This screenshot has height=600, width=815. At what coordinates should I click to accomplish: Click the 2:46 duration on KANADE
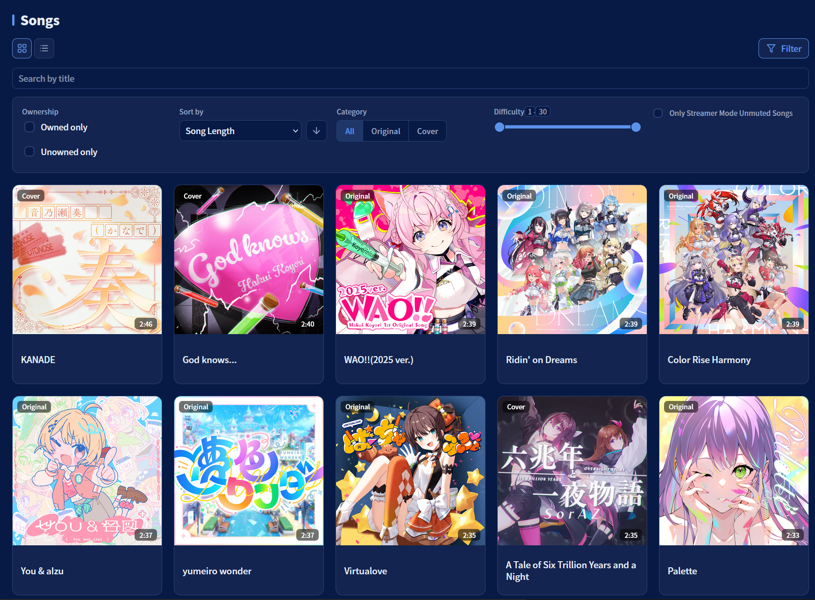[x=146, y=324]
